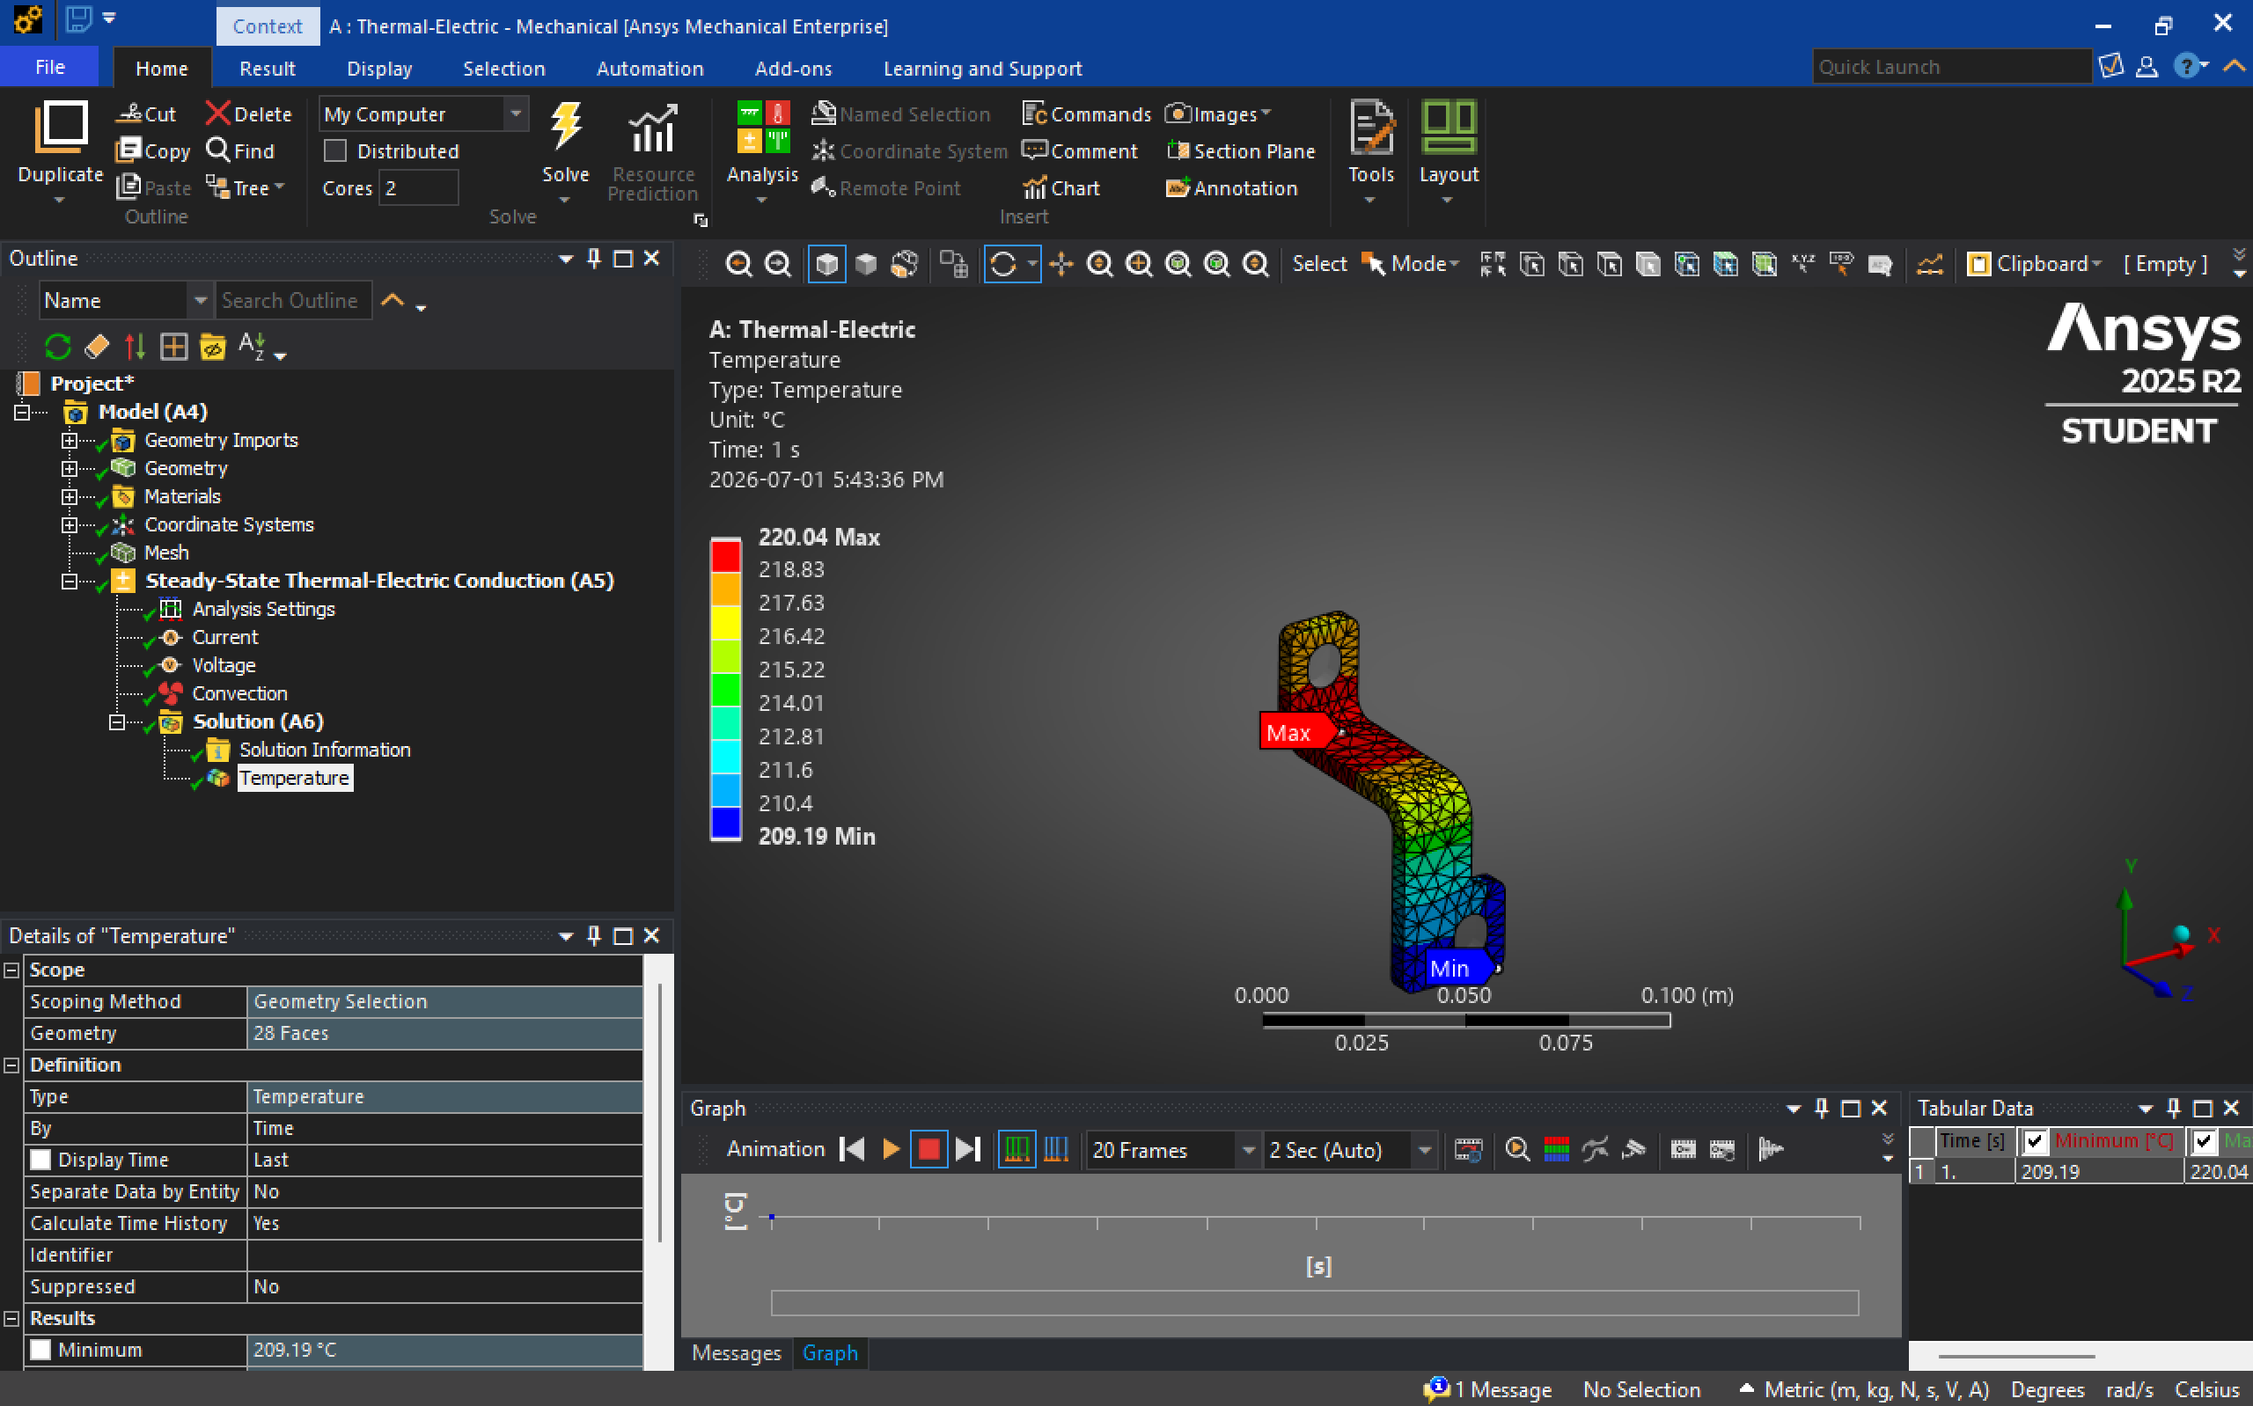Viewport: 2253px width, 1406px height.
Task: Click the sort A-Z icon in outline
Action: pyautogui.click(x=252, y=347)
